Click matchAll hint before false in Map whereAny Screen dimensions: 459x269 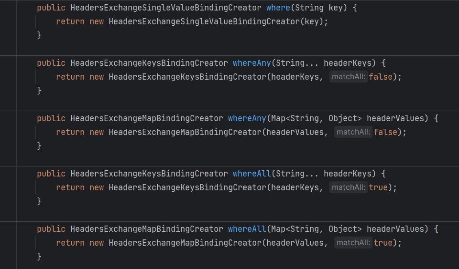pos(353,132)
